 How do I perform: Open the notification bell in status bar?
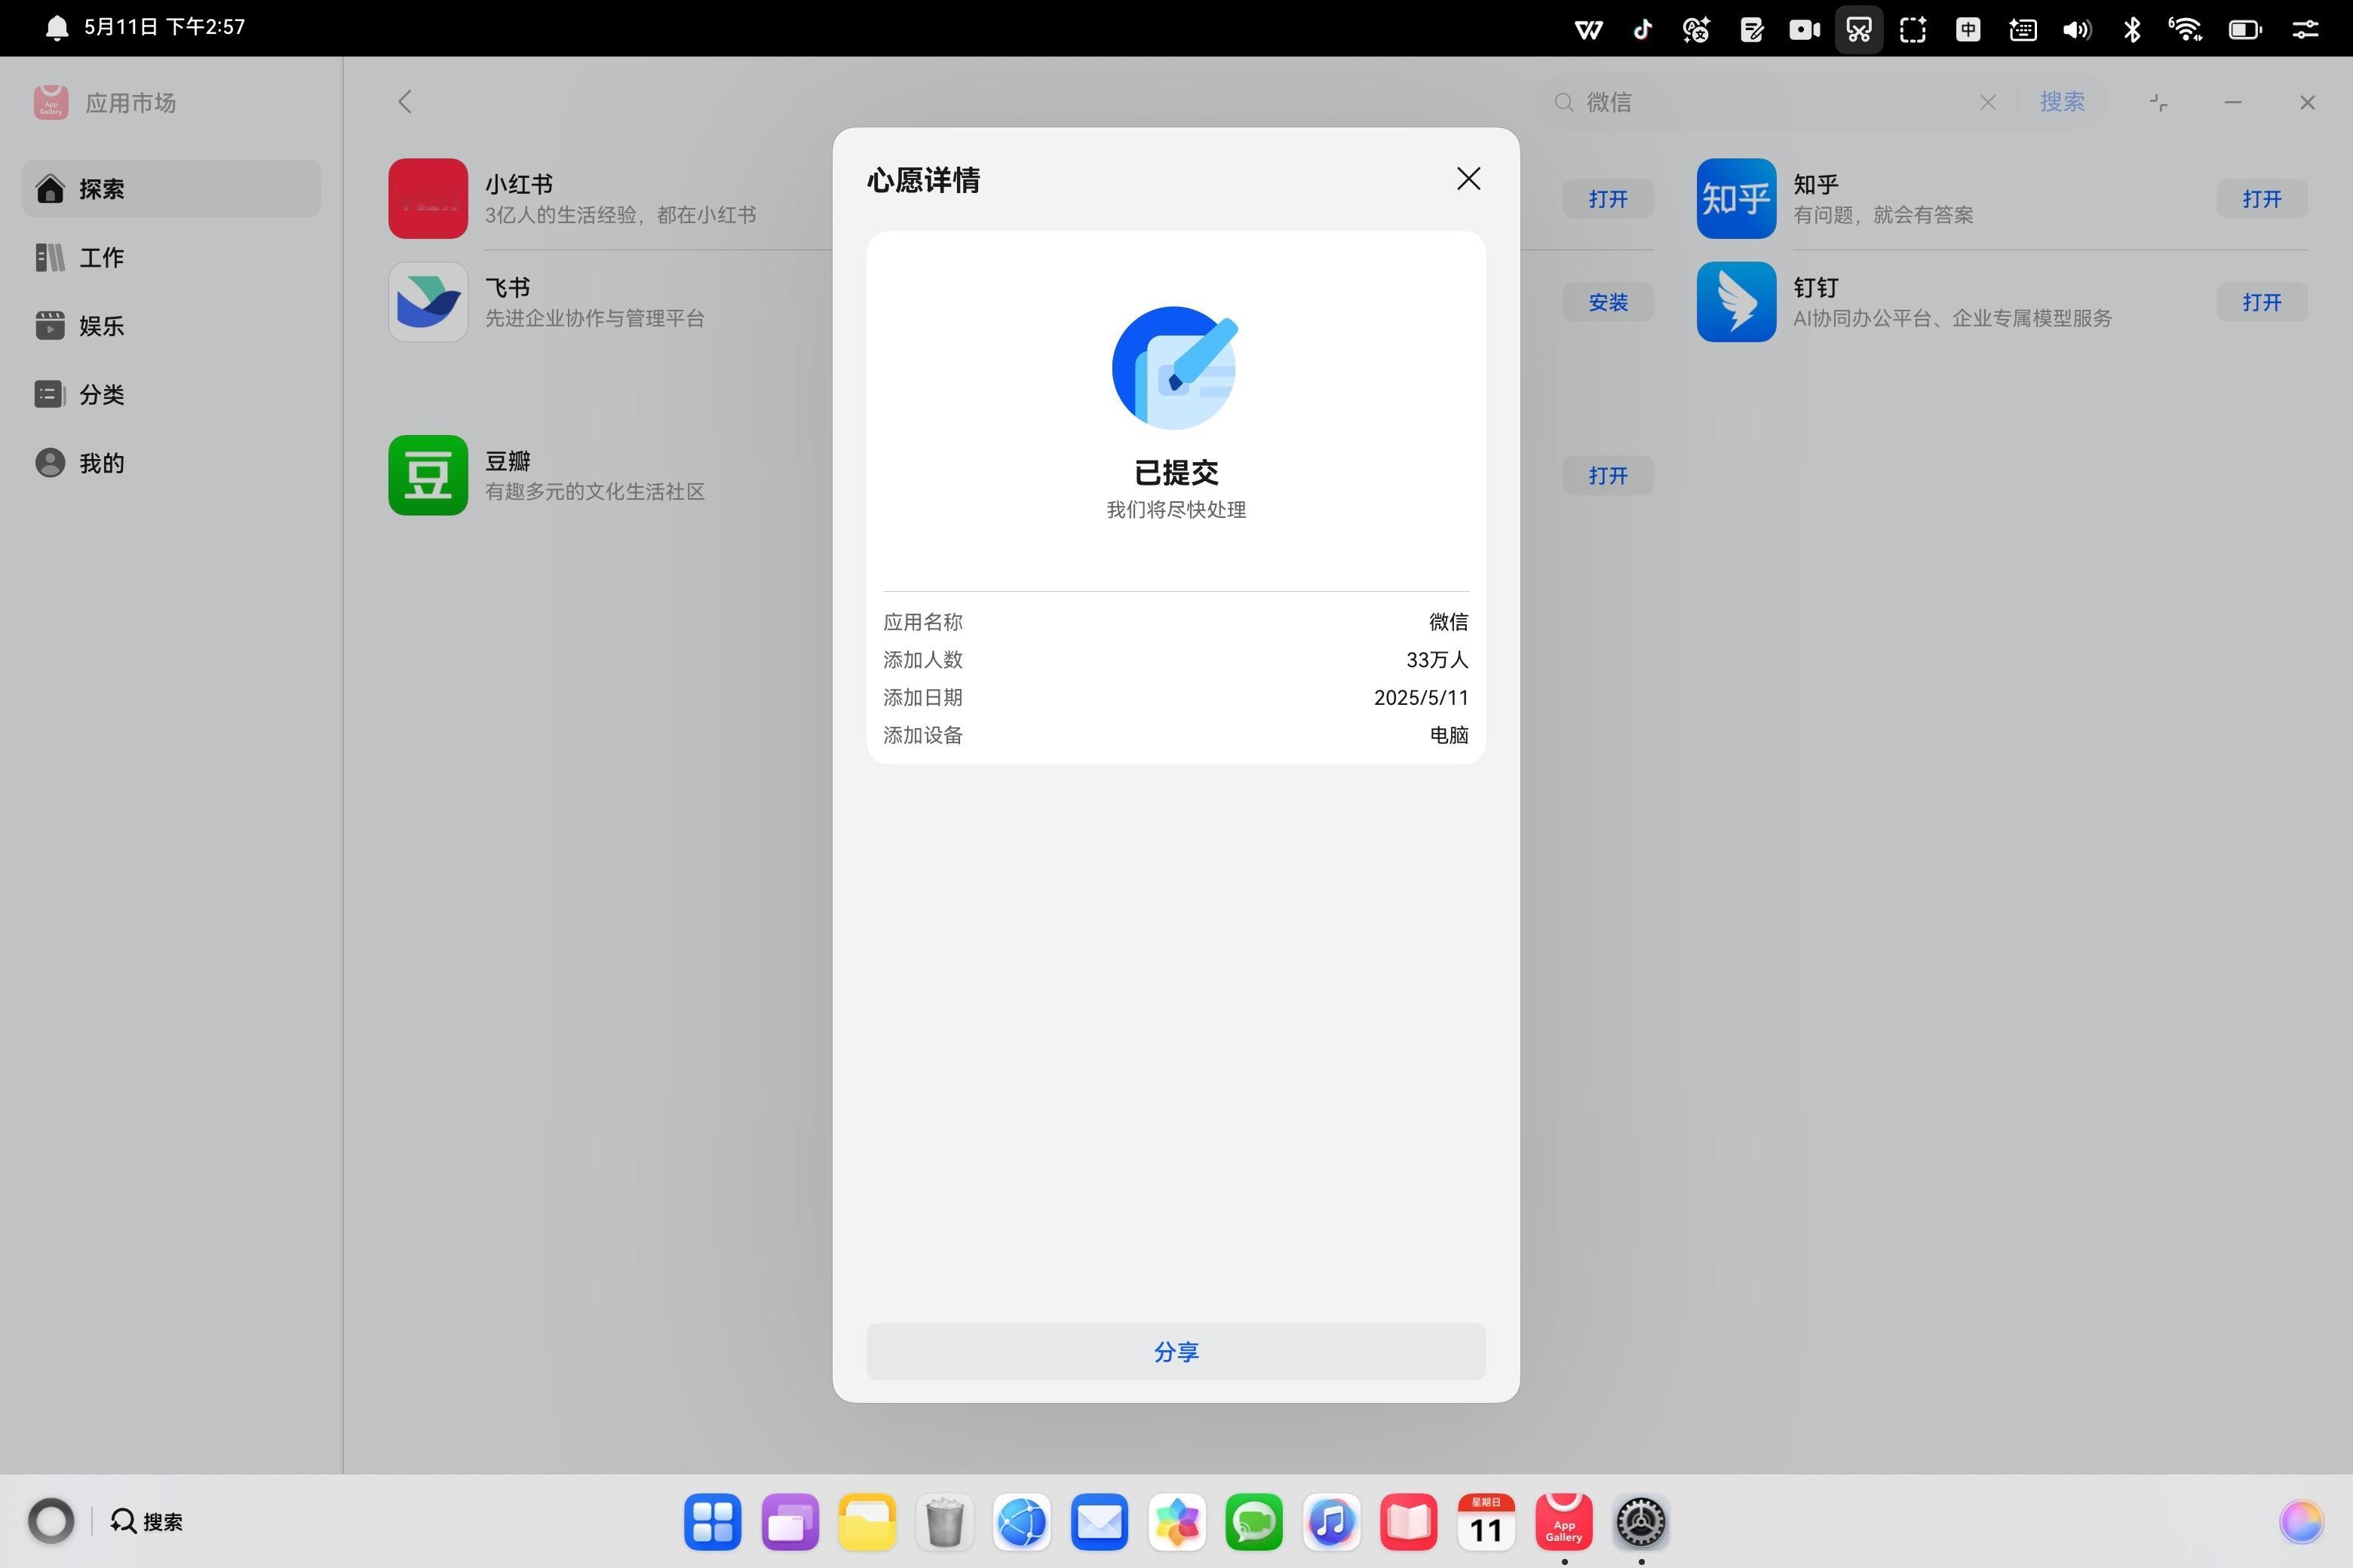[57, 28]
